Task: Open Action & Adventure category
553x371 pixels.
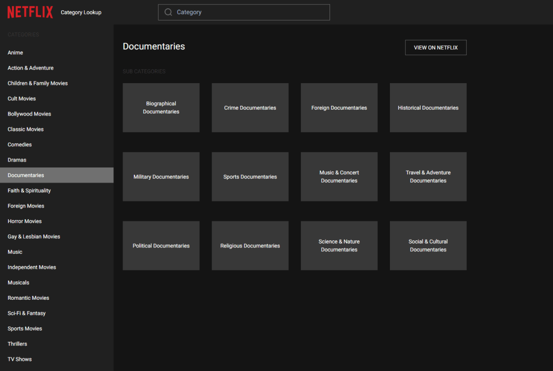Action: point(30,68)
